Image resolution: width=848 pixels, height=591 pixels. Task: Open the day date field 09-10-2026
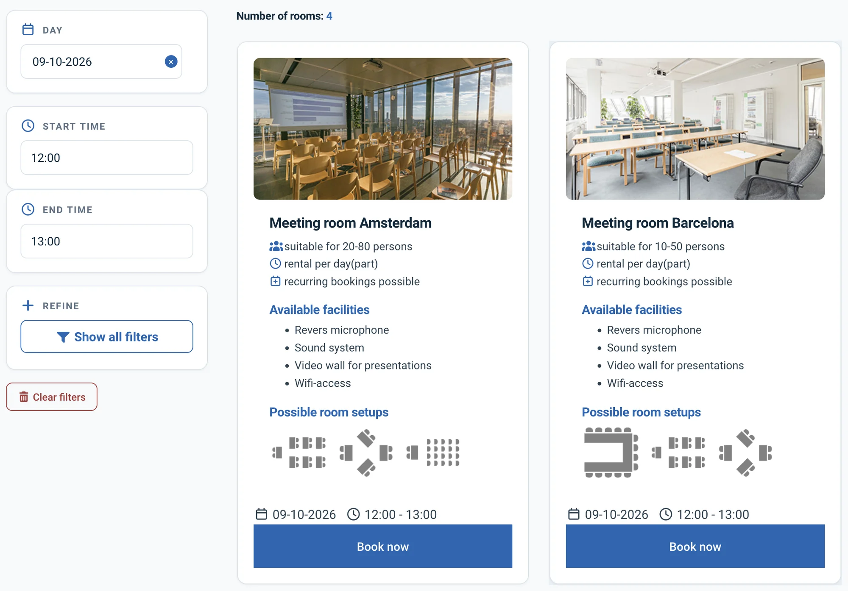coord(101,62)
